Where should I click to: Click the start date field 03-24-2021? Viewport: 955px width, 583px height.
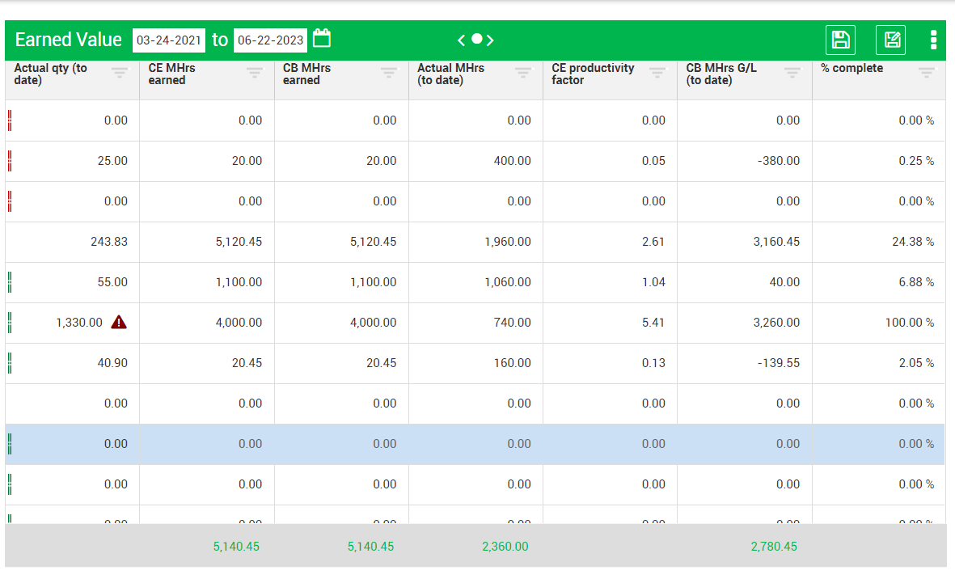coord(168,40)
